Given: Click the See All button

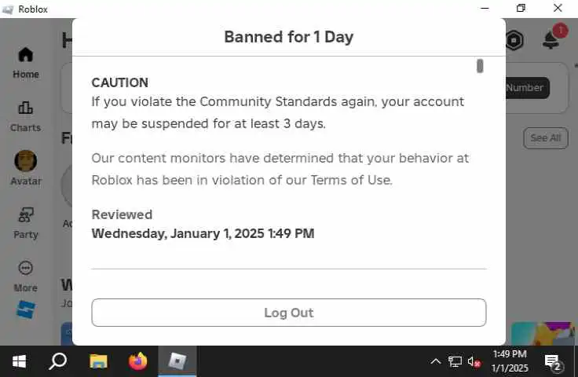Looking at the screenshot, I should click(x=545, y=138).
